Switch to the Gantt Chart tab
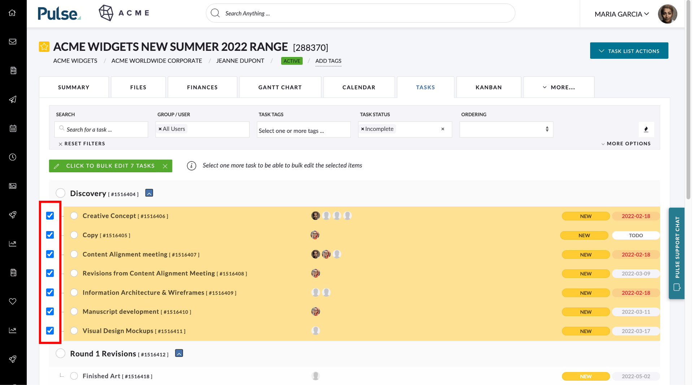This screenshot has width=693, height=385. [280, 87]
